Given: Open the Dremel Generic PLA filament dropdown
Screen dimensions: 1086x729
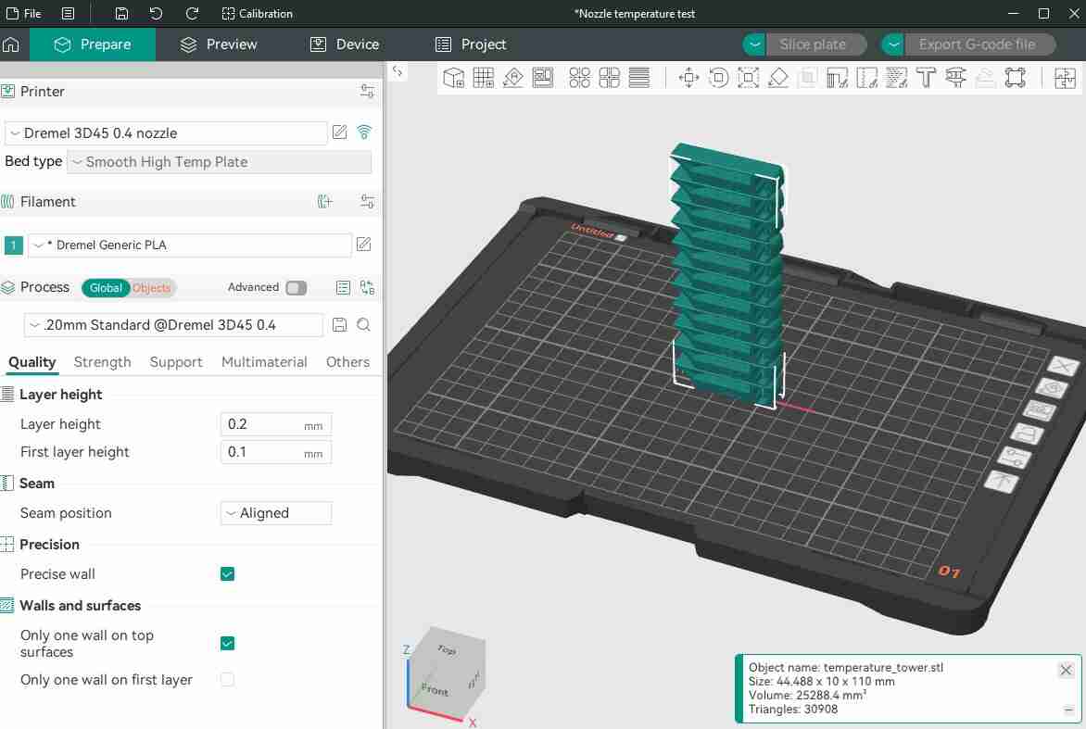Looking at the screenshot, I should [x=190, y=245].
